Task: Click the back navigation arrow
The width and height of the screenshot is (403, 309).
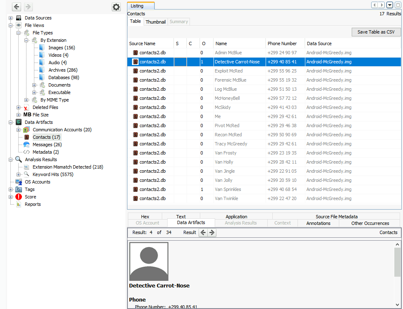Action: (17, 7)
